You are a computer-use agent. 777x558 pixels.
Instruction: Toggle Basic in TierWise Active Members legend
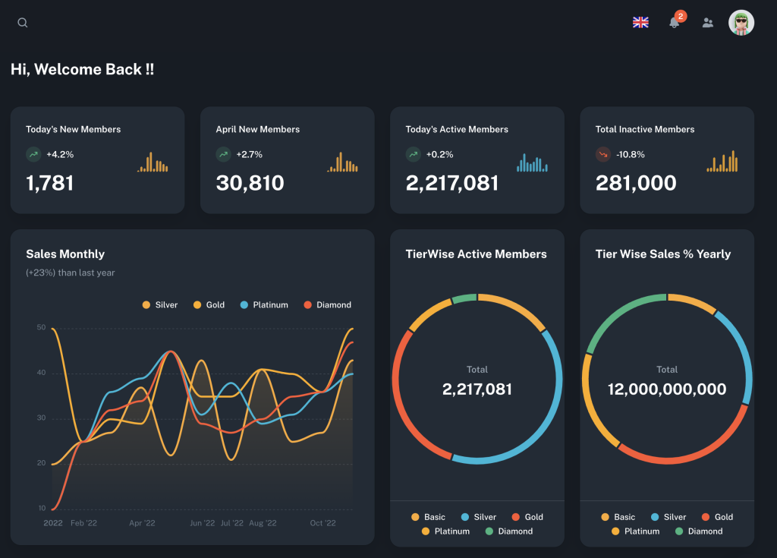coord(428,517)
